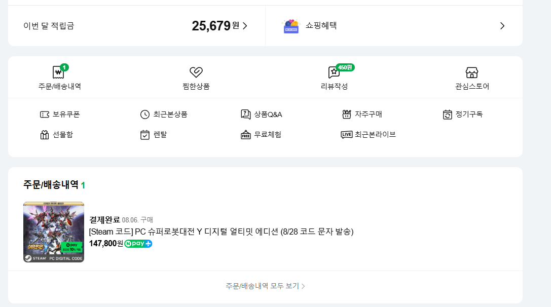Open 보유쿠폰 coupon icon
The image size is (551, 307).
coord(45,114)
